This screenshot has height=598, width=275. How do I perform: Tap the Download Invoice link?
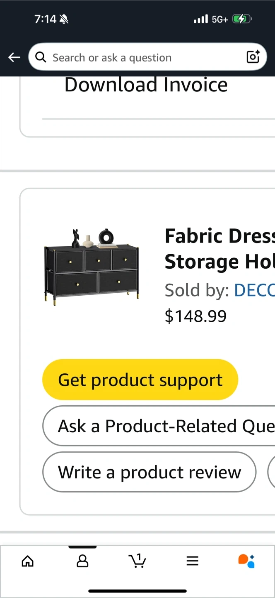(x=146, y=85)
